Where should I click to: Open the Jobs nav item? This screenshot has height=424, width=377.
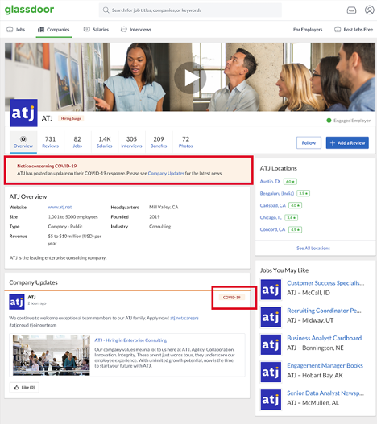point(16,30)
